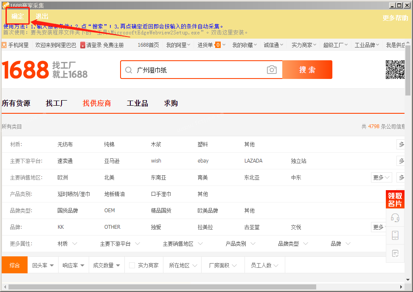Viewport: 413px width, 292px height.
Task: Click the 退出 button
Action: 42,16
